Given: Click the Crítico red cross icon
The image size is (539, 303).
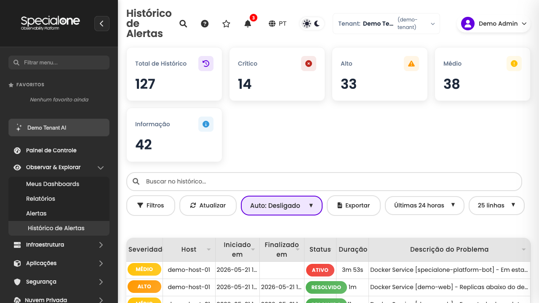Looking at the screenshot, I should (309, 64).
